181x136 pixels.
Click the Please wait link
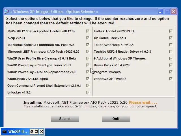[x=143, y=103]
